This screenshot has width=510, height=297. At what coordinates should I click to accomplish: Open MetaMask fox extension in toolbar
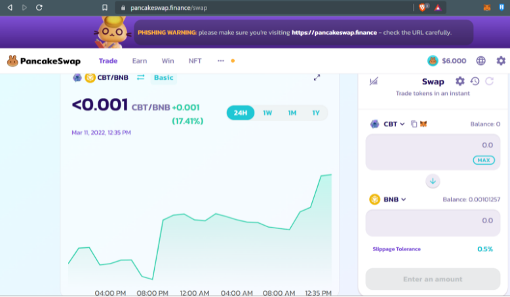(487, 7)
